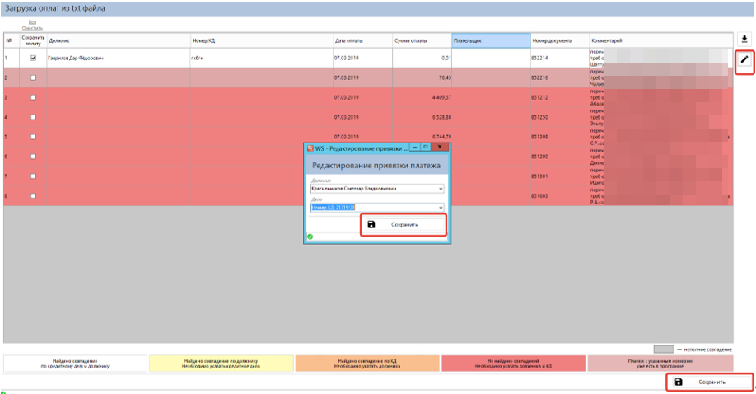Check the save-payment box in row 6
The height and width of the screenshot is (394, 756).
click(x=33, y=157)
